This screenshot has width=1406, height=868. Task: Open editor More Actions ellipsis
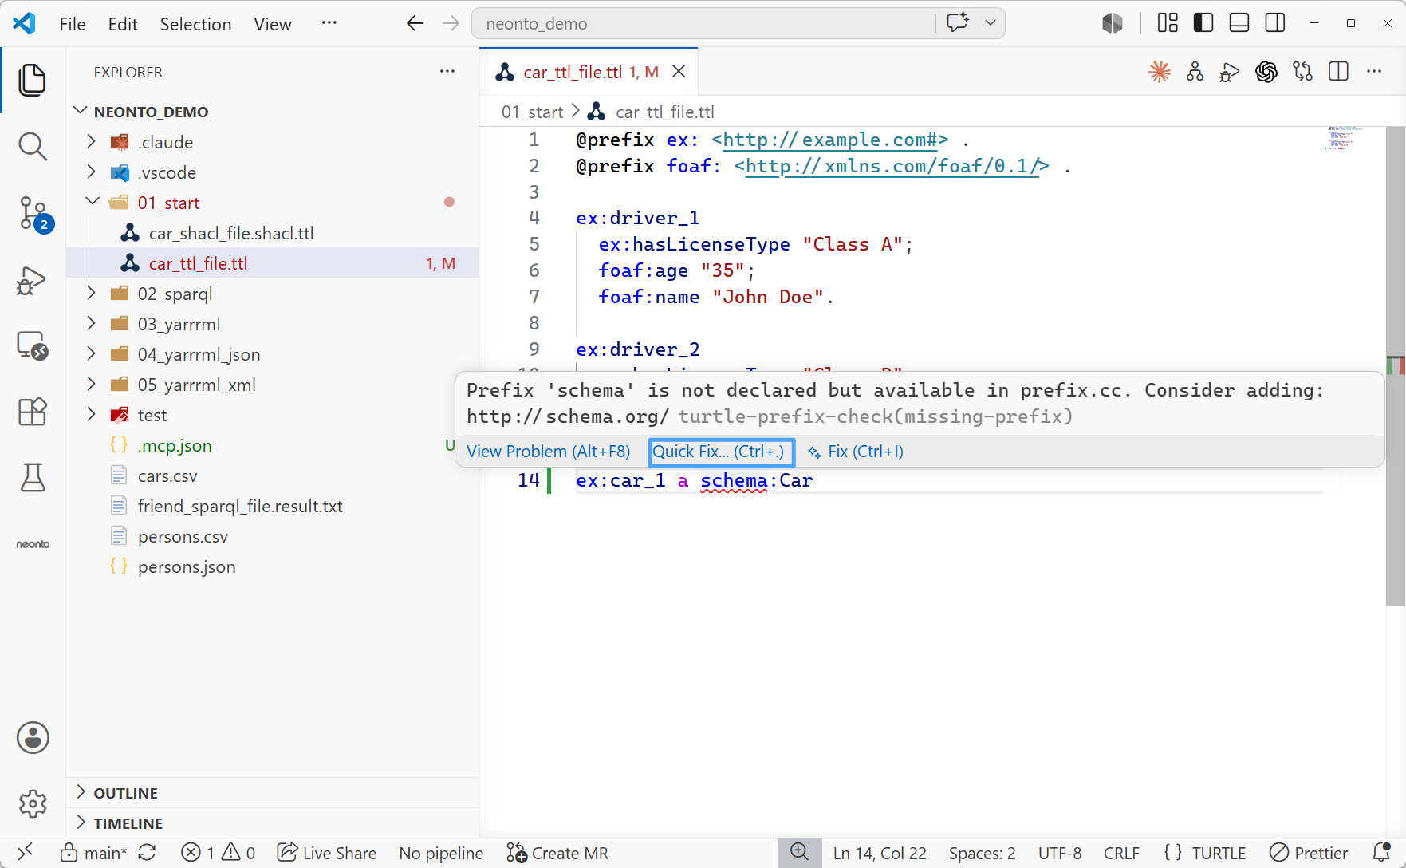(x=1374, y=72)
